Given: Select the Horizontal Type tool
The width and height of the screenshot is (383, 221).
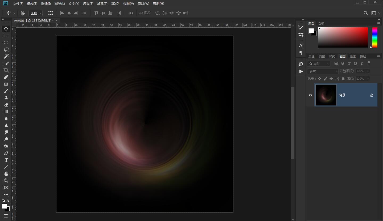Looking at the screenshot, I should (6, 160).
